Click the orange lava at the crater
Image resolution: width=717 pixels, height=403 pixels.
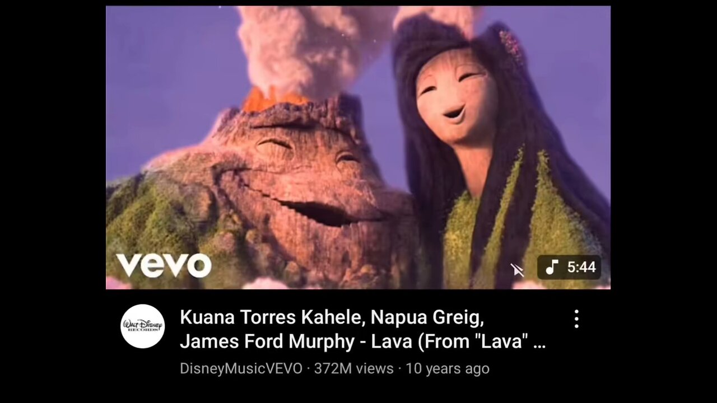point(274,100)
